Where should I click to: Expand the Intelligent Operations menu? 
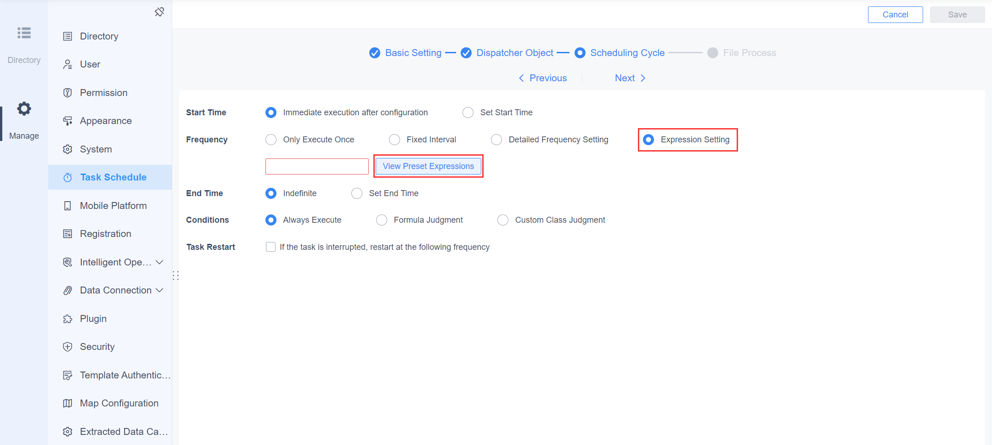[x=160, y=262]
